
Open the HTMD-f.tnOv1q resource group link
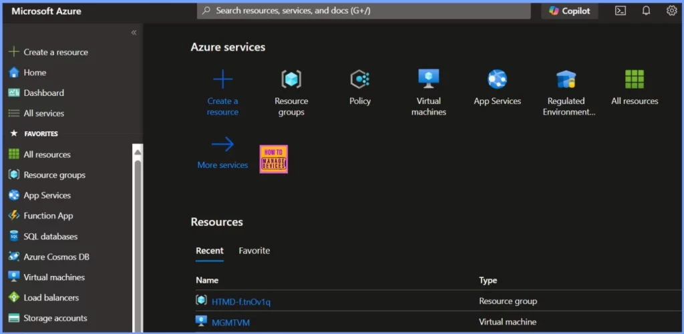click(240, 301)
